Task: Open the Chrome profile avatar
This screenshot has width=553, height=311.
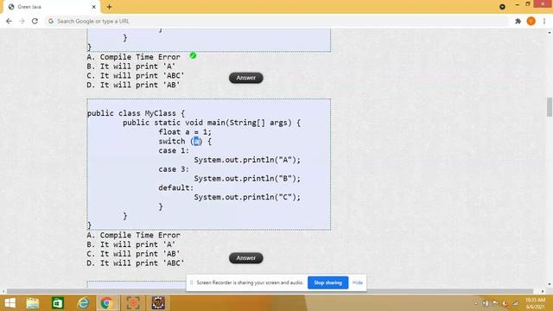Action: tap(531, 21)
